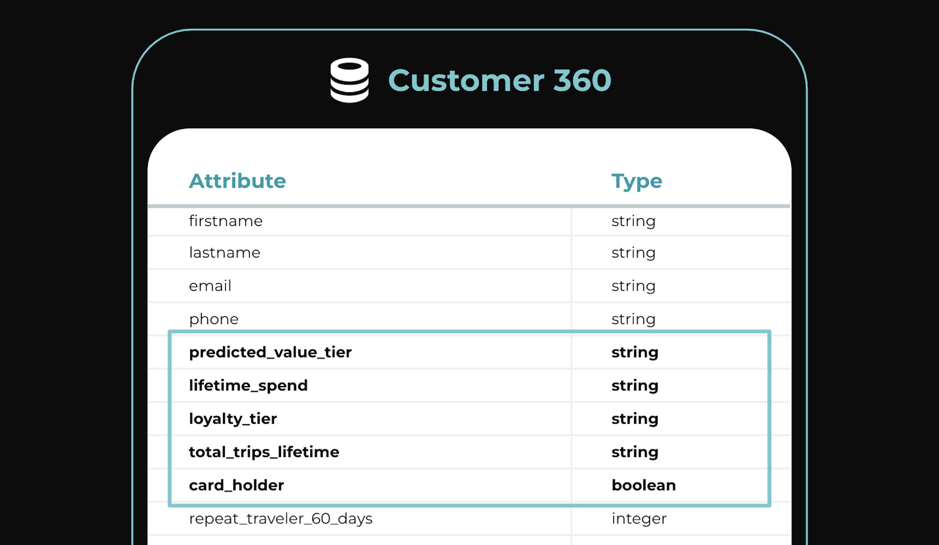
Task: Select the string type of loyalty_tier
Action: click(635, 419)
